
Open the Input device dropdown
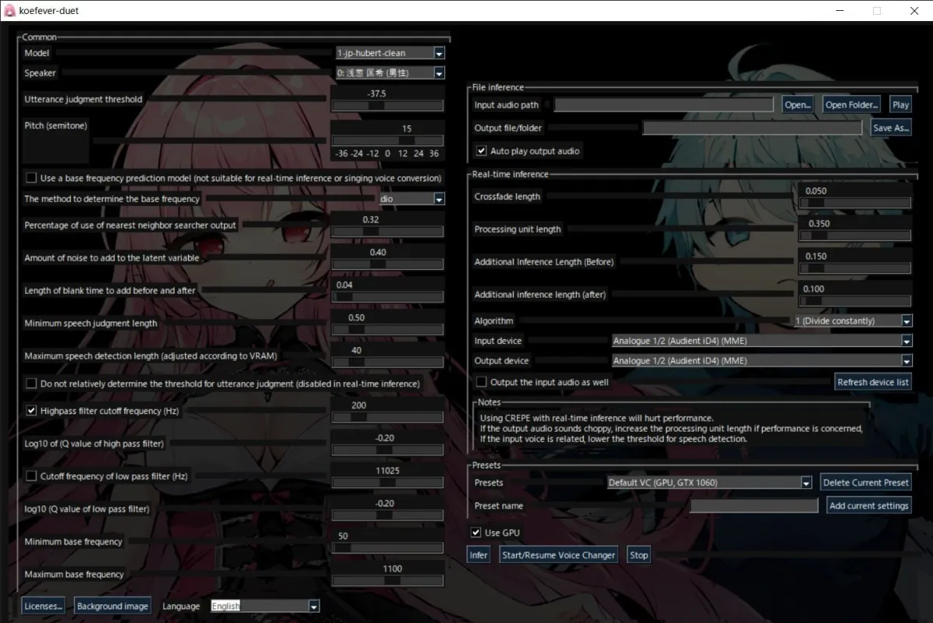click(906, 341)
